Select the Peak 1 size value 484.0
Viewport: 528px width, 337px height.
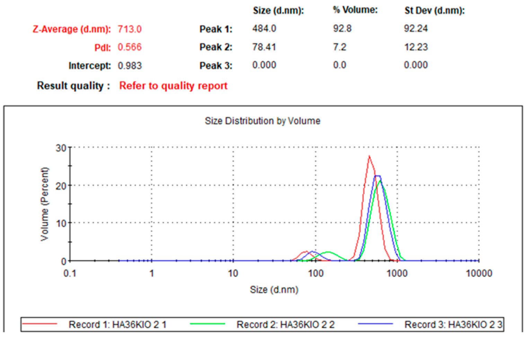tap(264, 28)
